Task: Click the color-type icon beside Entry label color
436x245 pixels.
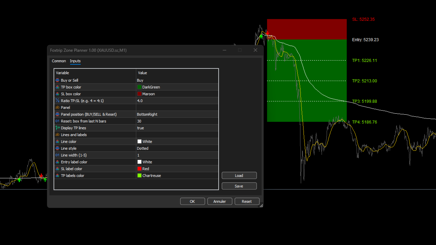Action: tap(57, 162)
